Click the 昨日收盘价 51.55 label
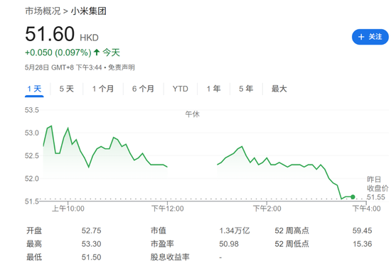 pyautogui.click(x=377, y=188)
